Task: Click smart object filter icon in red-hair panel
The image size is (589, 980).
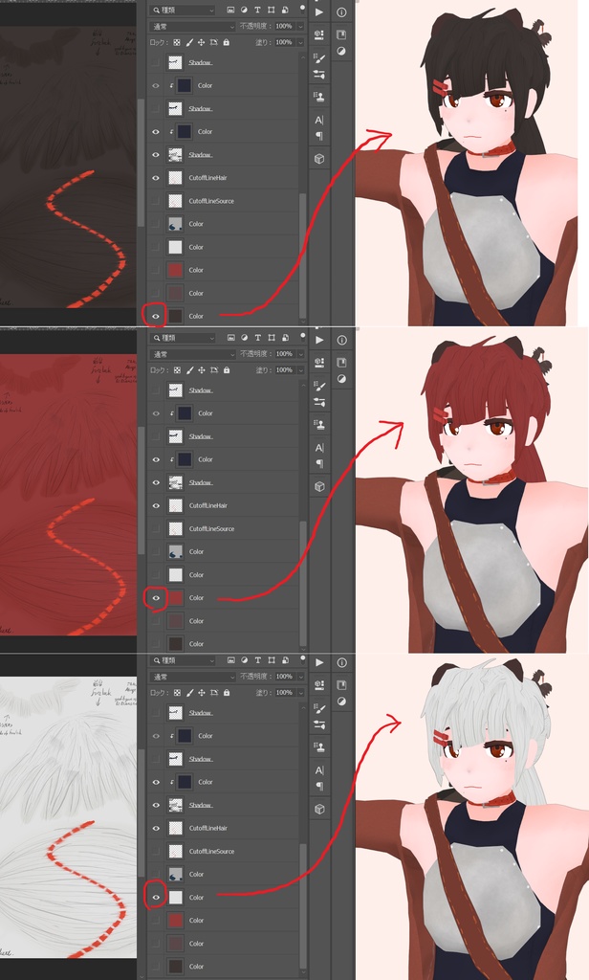Action: [284, 338]
